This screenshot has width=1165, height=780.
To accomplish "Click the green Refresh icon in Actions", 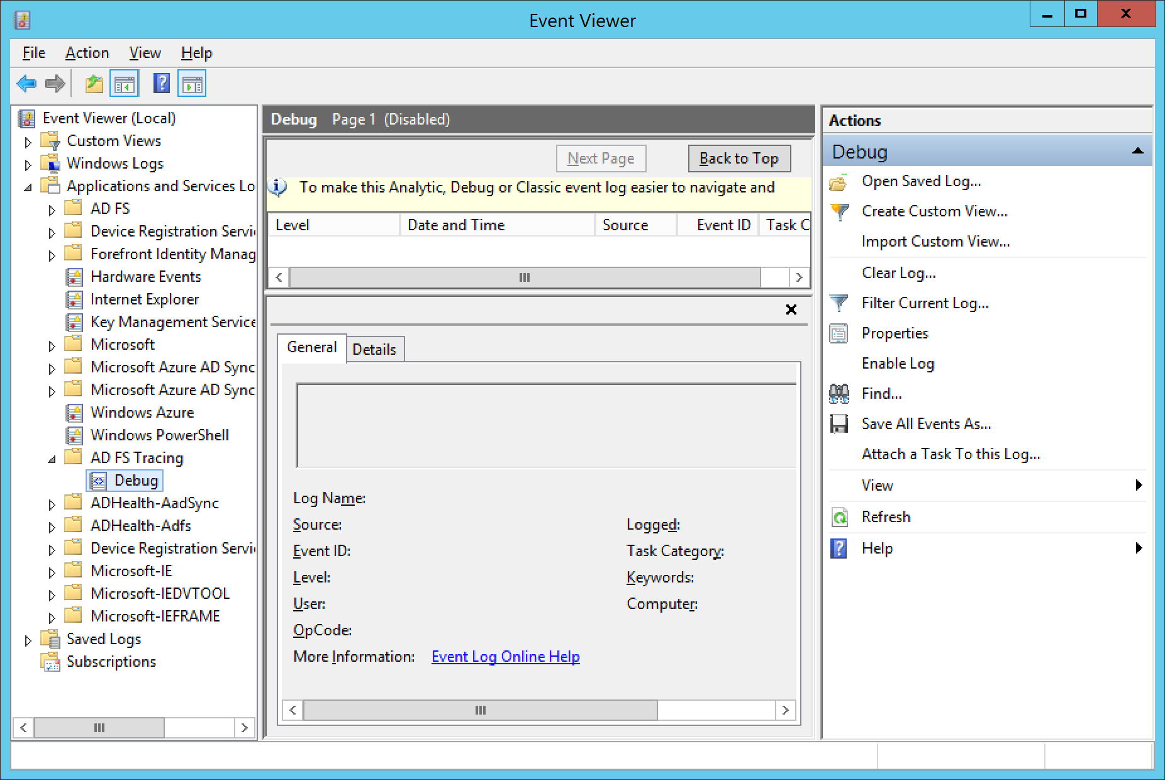I will coord(839,517).
